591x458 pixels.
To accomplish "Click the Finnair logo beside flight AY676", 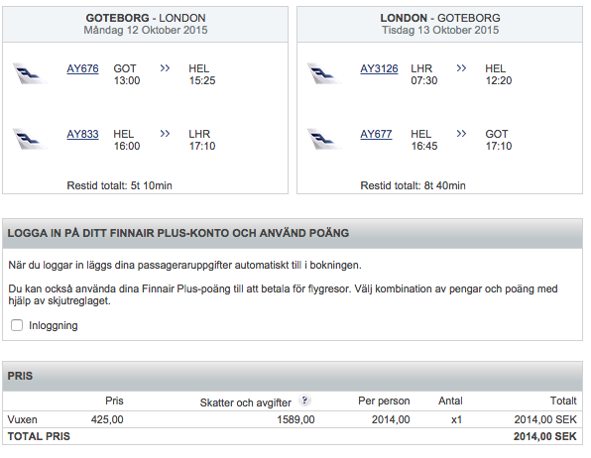I will tap(30, 73).
